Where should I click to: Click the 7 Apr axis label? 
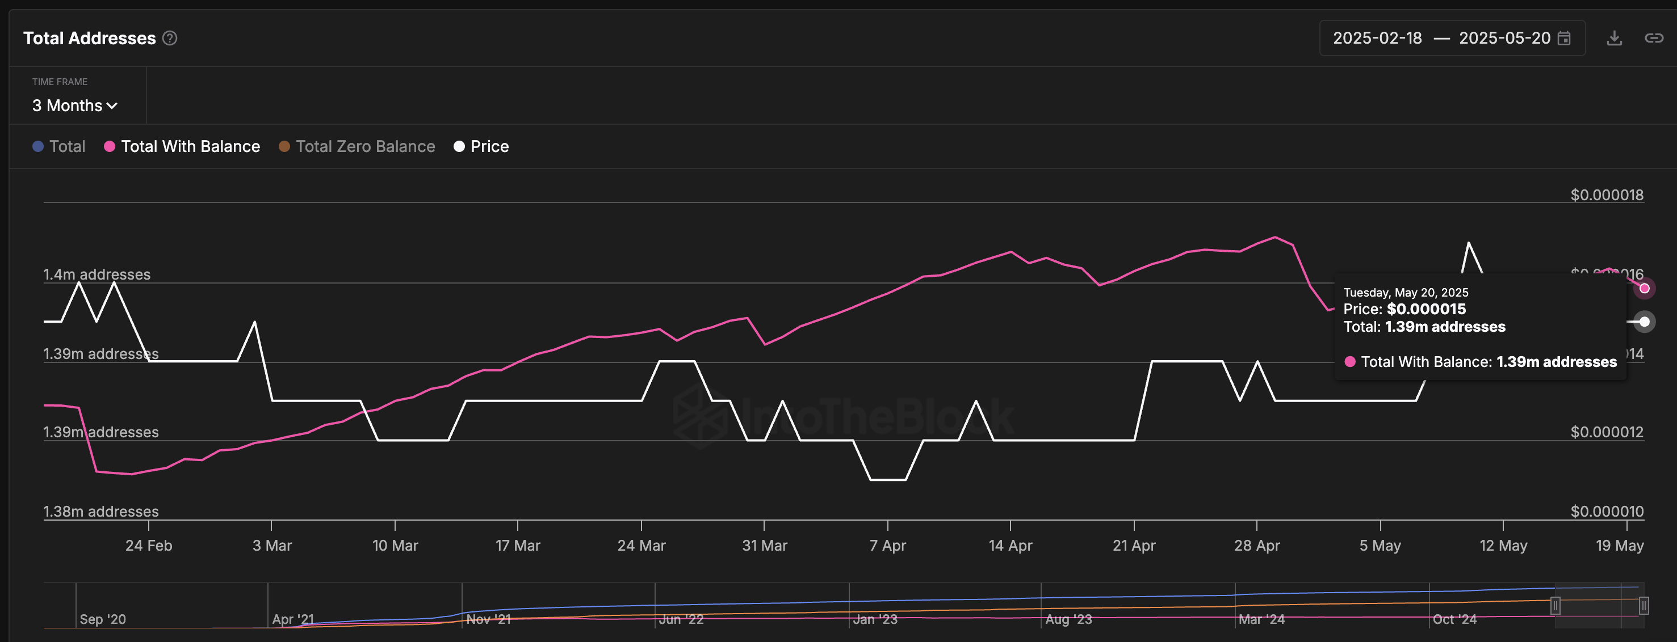[x=888, y=545]
